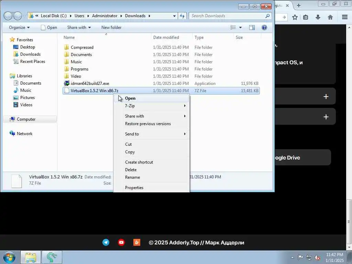Click Users in the address breadcrumb
This screenshot has width=352, height=264.
[79, 16]
